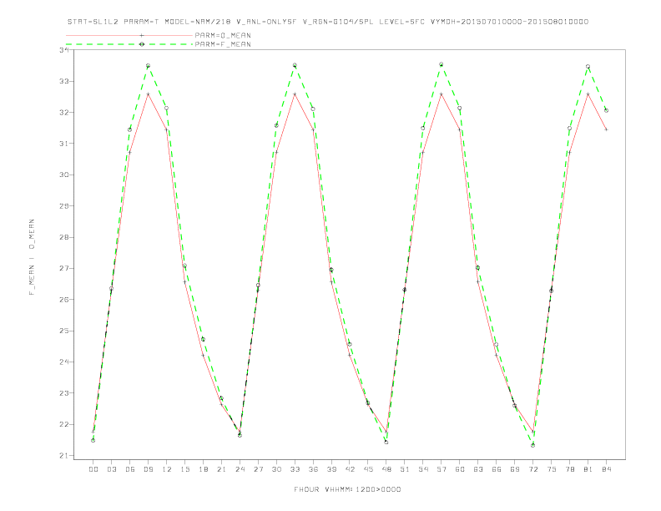Image resolution: width=661 pixels, height=511 pixels.
Task: Click x-axis tick label 42
Action: (350, 469)
